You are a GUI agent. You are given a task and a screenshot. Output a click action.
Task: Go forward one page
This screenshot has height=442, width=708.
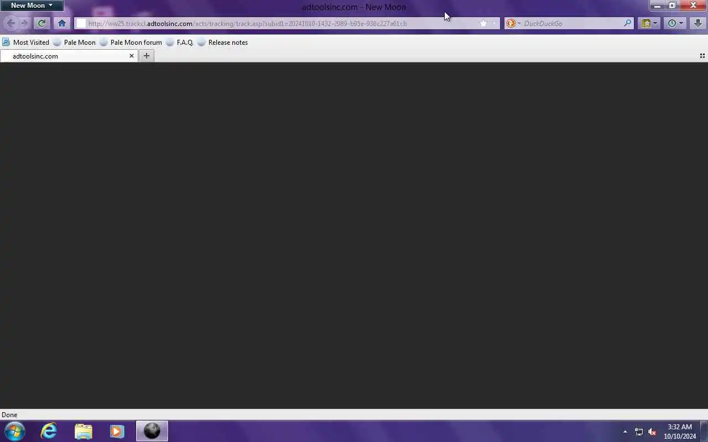coord(24,23)
